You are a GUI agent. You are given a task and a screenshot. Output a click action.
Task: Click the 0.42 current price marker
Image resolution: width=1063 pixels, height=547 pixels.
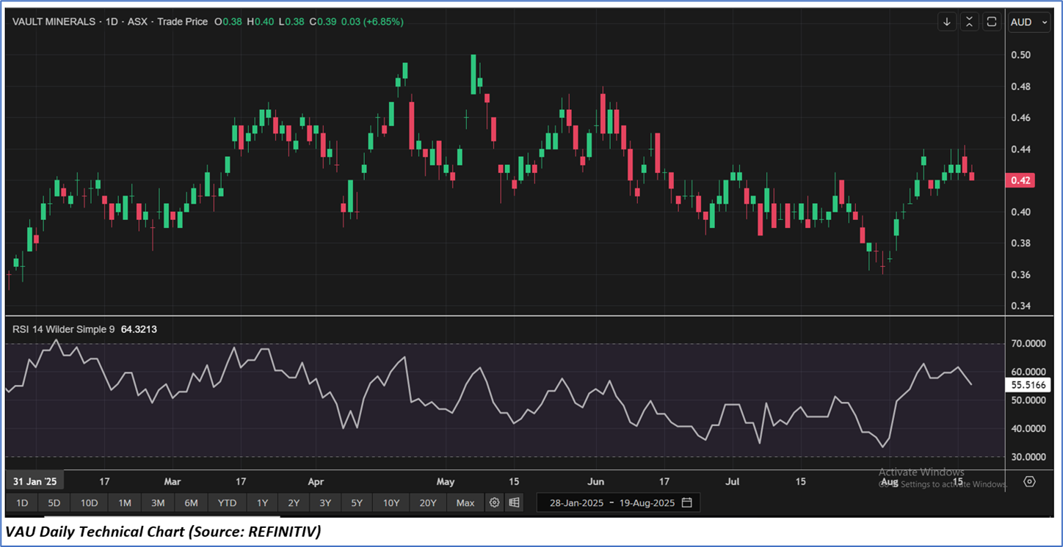[1021, 180]
